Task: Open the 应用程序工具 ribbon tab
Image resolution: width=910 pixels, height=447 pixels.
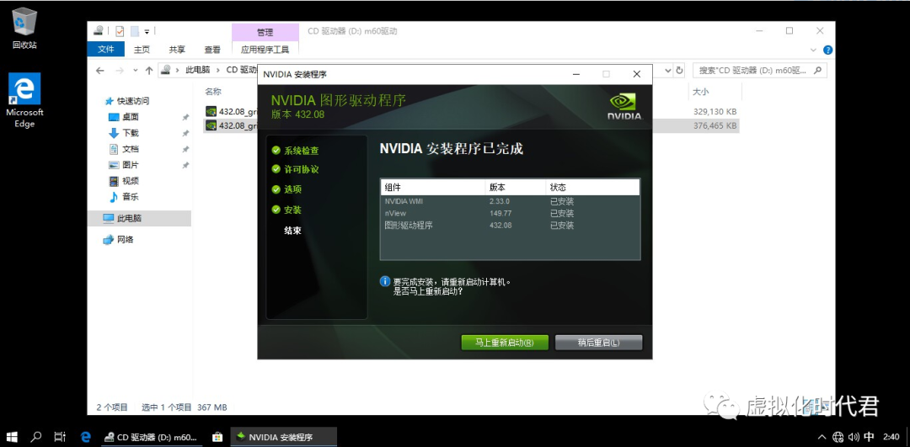Action: [265, 50]
